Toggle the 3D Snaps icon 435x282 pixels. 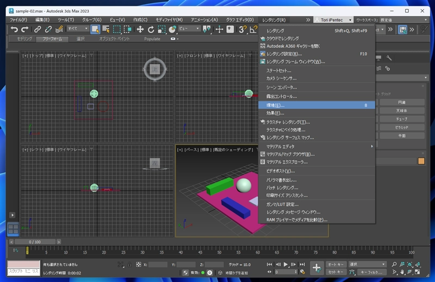pos(243,29)
